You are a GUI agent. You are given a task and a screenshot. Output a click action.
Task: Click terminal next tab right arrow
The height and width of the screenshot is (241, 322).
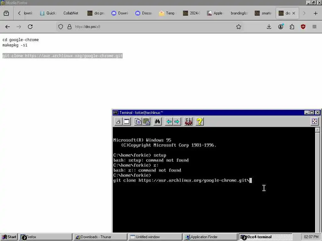coord(177,122)
